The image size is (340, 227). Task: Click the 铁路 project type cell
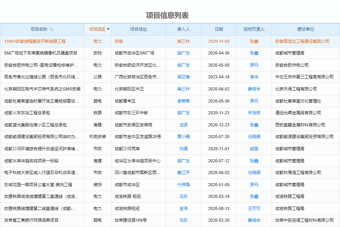pyautogui.click(x=97, y=113)
